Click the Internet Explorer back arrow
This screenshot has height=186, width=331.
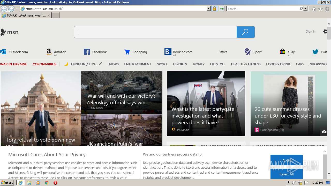[4, 9]
